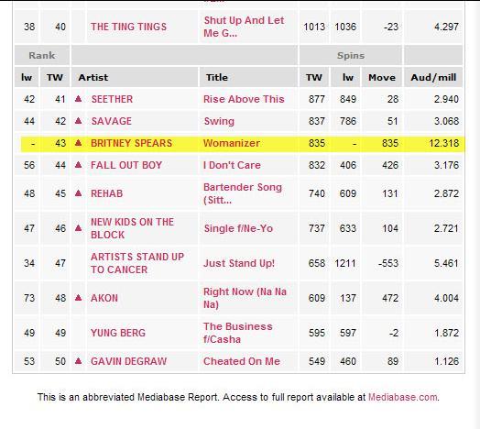Image resolution: width=480 pixels, height=429 pixels.
Task: Open ARTISTS STAND UP TO CANCER link
Action: click(x=137, y=263)
